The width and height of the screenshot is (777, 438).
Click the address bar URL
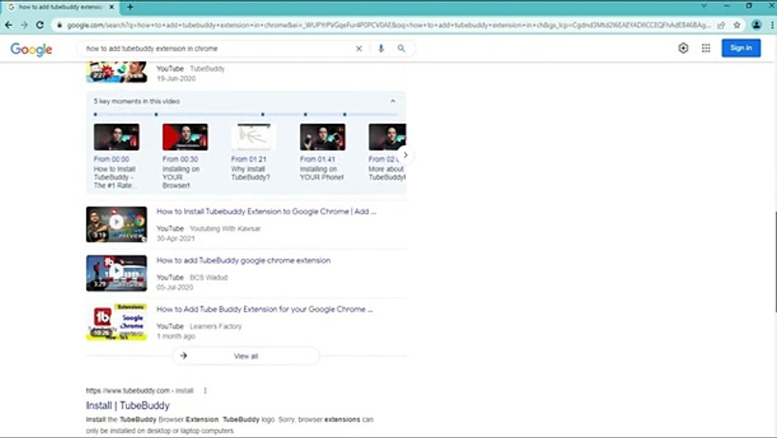pyautogui.click(x=388, y=26)
